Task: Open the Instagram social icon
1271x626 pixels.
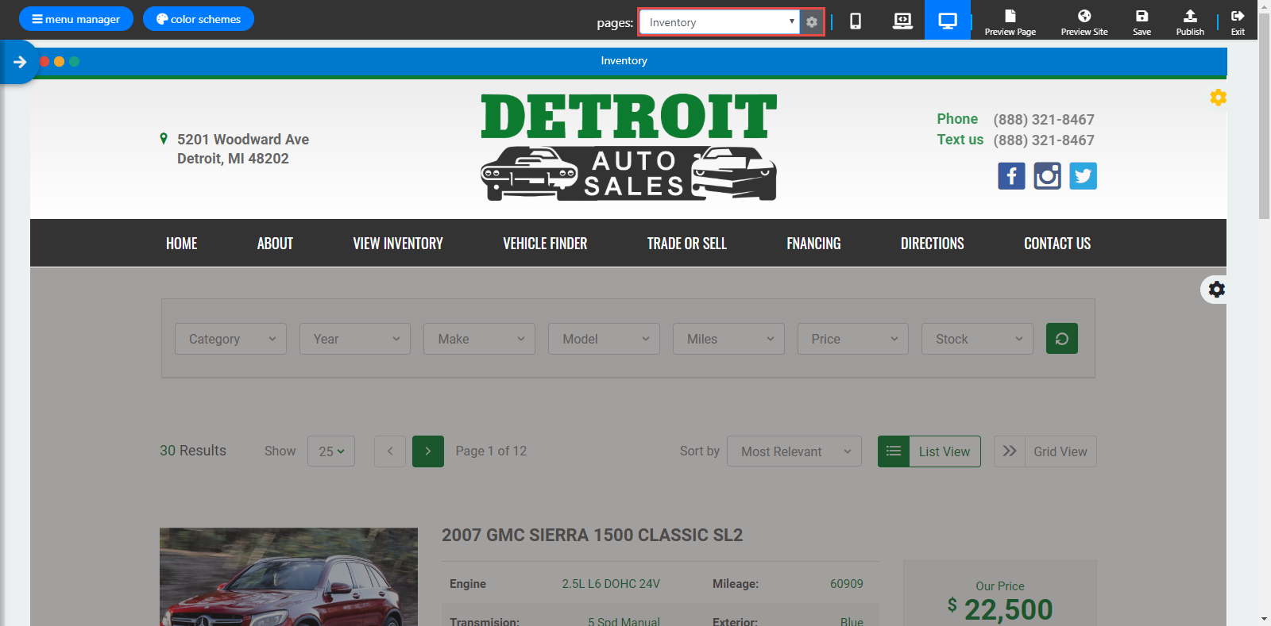Action: [x=1047, y=176]
